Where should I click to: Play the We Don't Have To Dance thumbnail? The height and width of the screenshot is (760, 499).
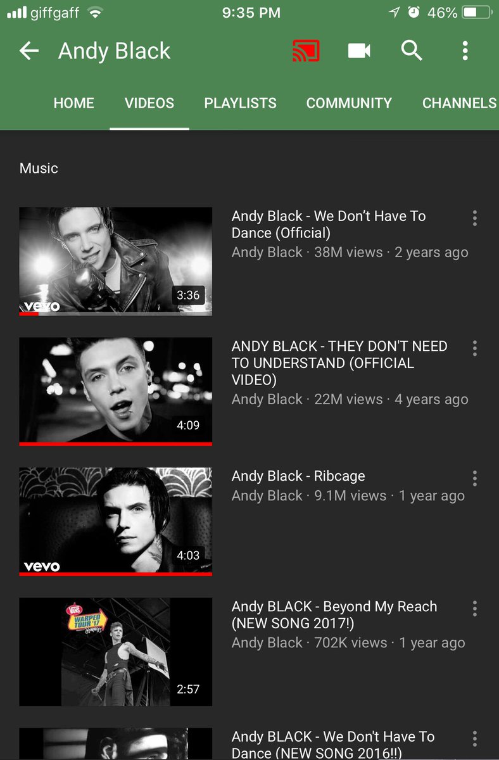(x=115, y=261)
